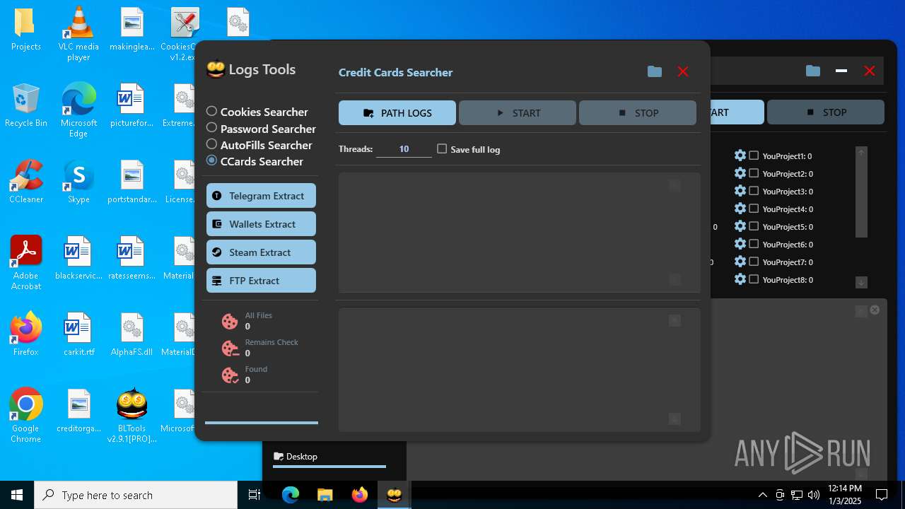Close Logs Tools window with red X
Screen dimensions: 905x509
[683, 71]
